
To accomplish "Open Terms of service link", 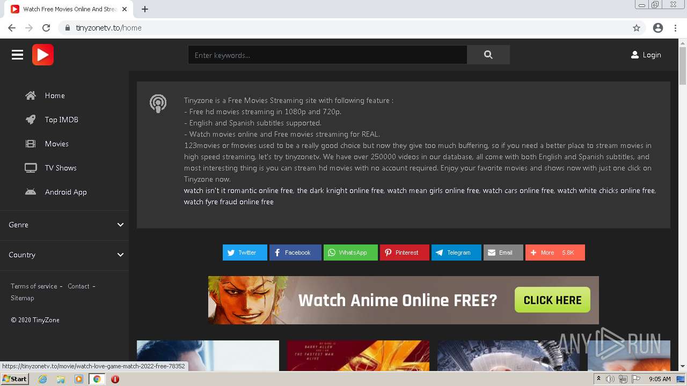I will click(34, 286).
